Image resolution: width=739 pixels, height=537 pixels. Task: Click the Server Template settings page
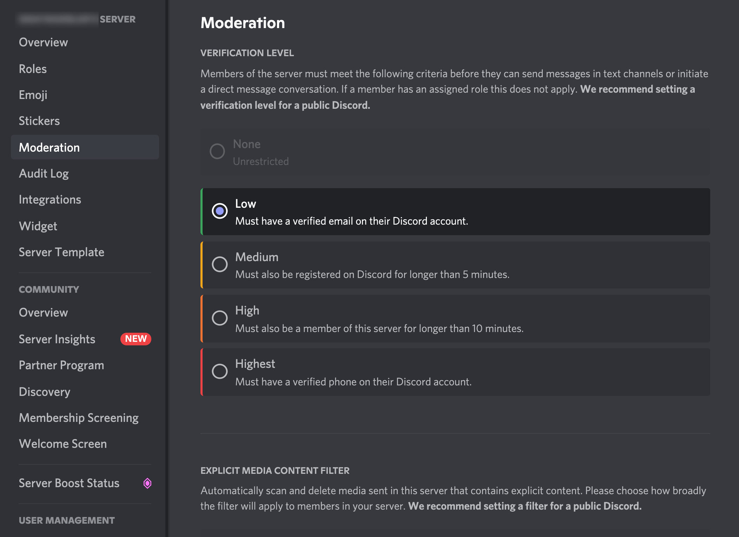tap(61, 252)
